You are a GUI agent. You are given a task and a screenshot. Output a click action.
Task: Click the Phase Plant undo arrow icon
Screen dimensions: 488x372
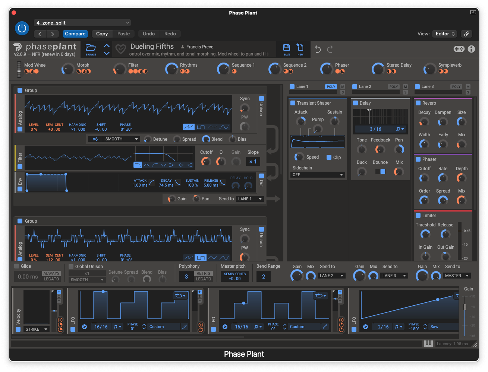click(x=318, y=49)
